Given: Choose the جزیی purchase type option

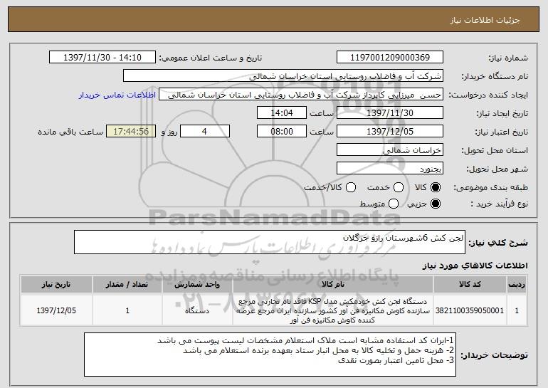Looking at the screenshot, I should (x=436, y=204).
